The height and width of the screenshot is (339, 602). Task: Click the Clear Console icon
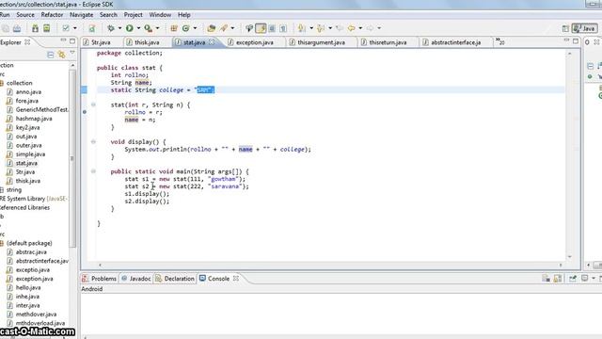click(x=546, y=279)
